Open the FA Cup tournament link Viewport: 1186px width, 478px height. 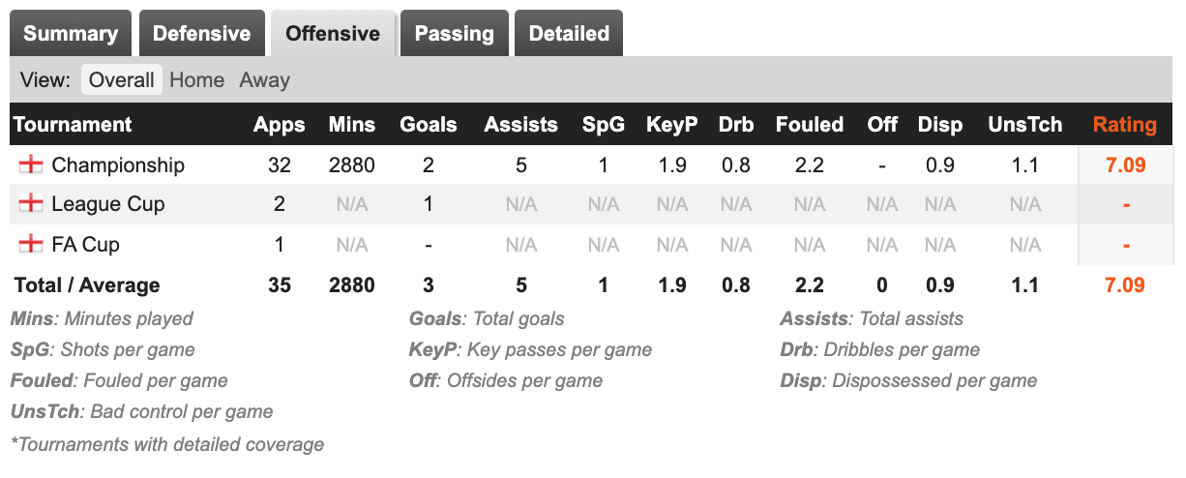(85, 244)
